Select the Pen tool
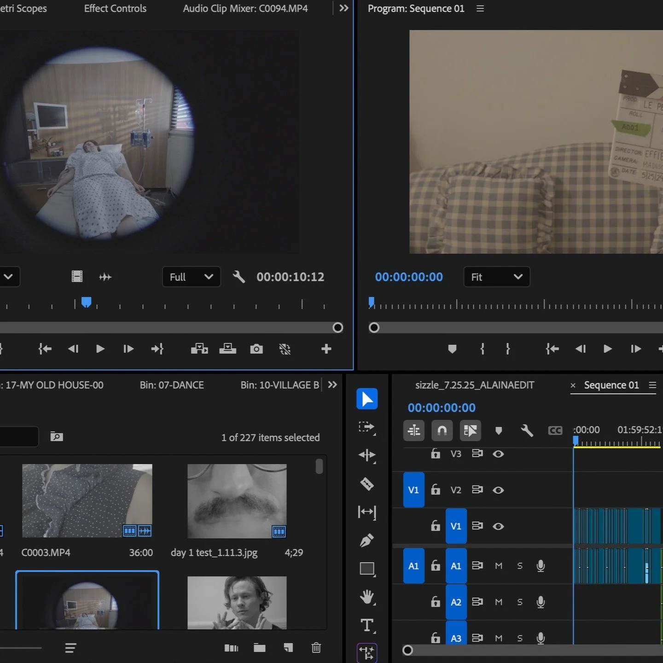The image size is (663, 663). (367, 540)
